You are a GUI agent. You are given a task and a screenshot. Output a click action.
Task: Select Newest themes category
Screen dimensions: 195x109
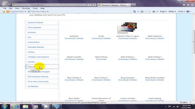click(x=42, y=22)
